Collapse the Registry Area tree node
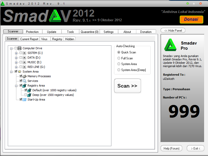Viewport: 208px width, 156px height. [x=16, y=86]
